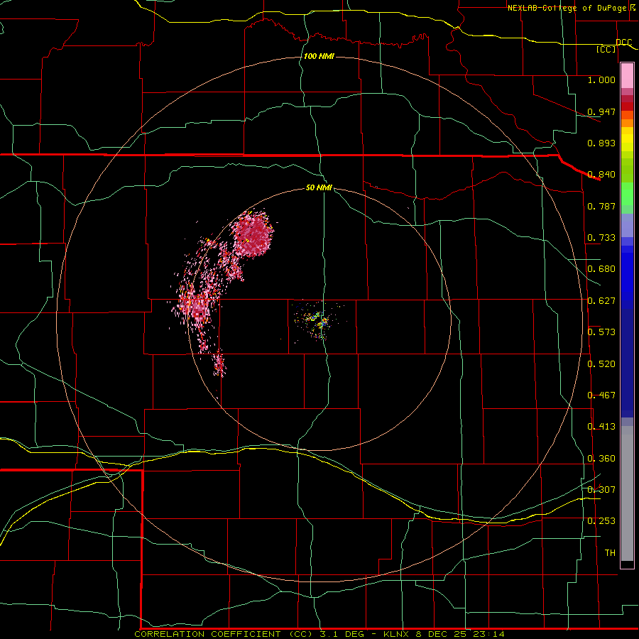Click the TH legend label
The height and width of the screenshot is (639, 639).
pyautogui.click(x=610, y=553)
